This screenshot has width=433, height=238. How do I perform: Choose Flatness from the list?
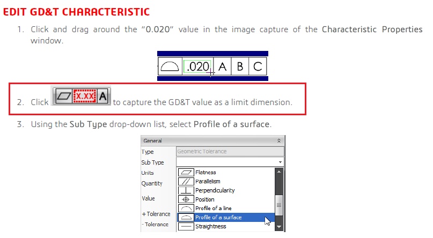tap(206, 173)
